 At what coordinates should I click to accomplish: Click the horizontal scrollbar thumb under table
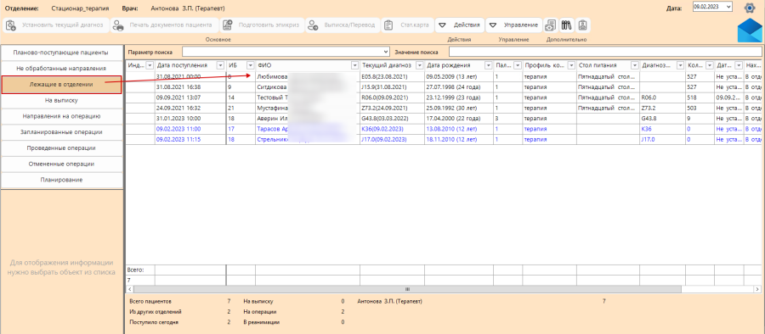407,289
